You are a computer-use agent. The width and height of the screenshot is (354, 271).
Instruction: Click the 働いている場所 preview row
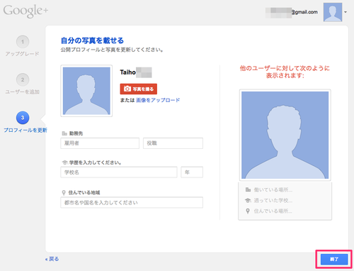click(x=269, y=189)
